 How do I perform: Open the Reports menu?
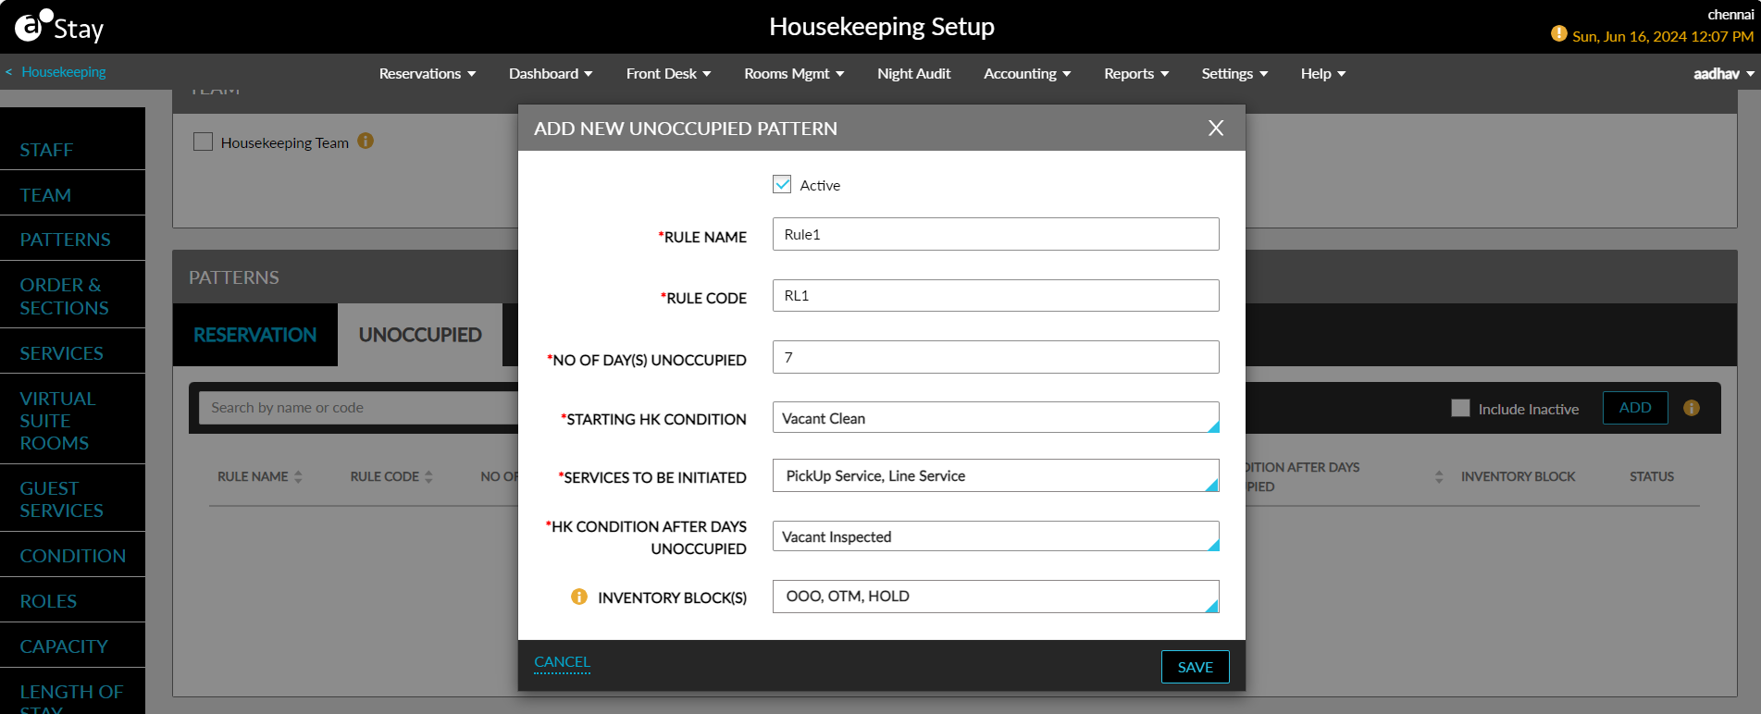pos(1136,73)
